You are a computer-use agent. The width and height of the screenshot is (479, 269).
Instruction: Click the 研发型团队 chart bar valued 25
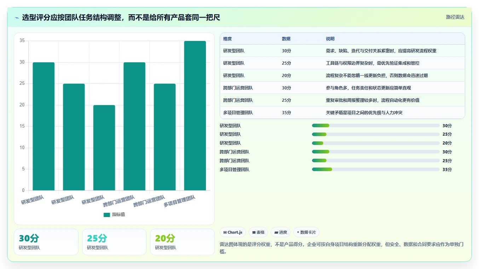click(74, 137)
